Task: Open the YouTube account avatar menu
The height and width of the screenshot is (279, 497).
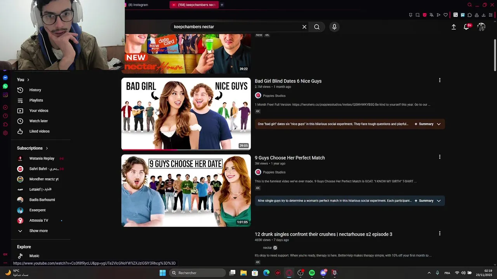Action: (x=481, y=27)
